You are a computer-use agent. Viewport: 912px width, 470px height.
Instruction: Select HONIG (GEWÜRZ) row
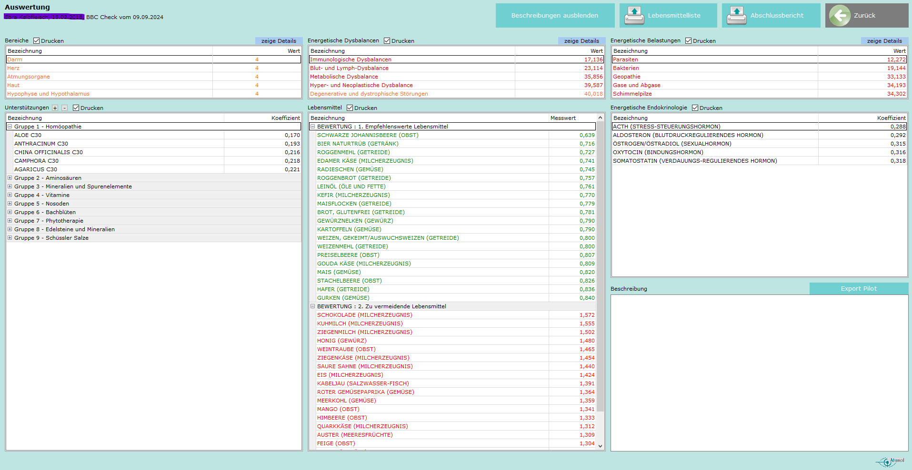[x=456, y=341]
